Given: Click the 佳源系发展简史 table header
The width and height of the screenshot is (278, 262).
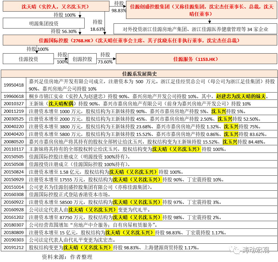Looking at the screenshot, I should [x=139, y=74].
